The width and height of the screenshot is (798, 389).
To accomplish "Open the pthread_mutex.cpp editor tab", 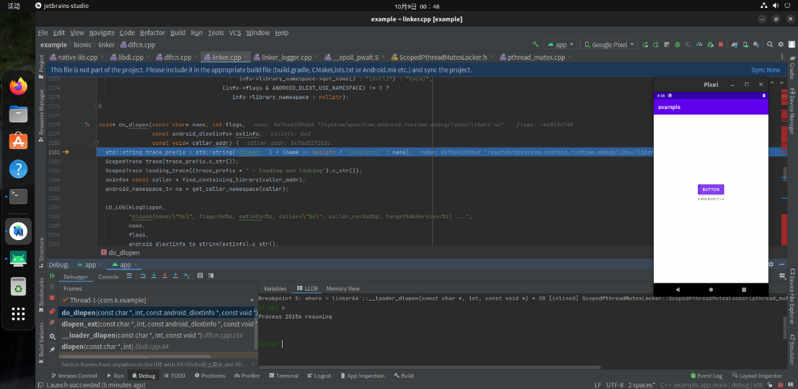I will [536, 57].
